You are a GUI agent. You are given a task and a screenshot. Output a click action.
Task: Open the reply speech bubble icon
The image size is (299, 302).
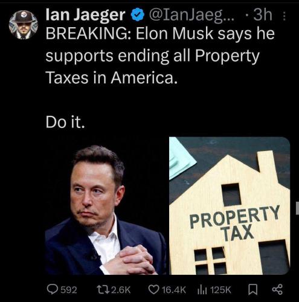coord(53,289)
